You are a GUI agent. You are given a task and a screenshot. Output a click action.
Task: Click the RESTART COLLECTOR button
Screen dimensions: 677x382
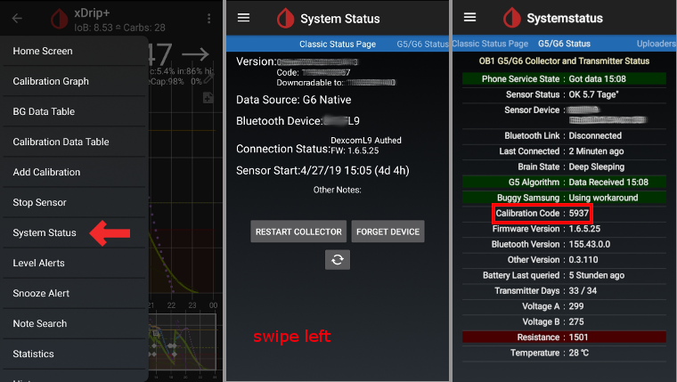tap(298, 232)
